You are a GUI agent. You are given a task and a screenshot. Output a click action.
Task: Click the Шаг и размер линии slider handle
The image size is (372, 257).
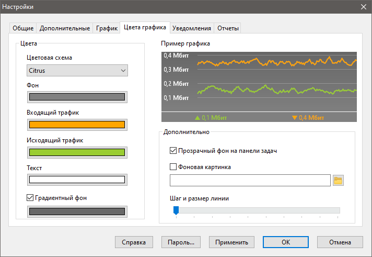click(176, 210)
